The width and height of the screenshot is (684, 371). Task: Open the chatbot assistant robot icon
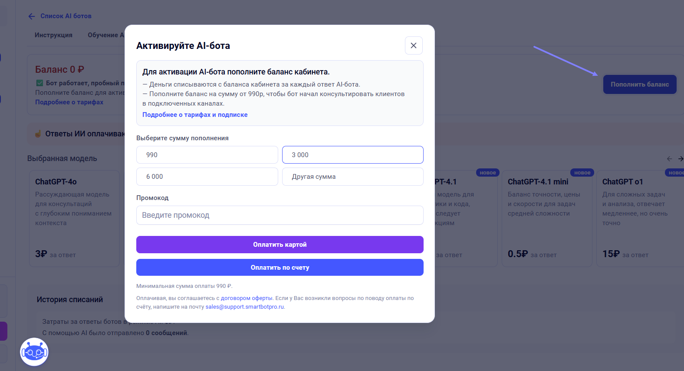(x=34, y=352)
